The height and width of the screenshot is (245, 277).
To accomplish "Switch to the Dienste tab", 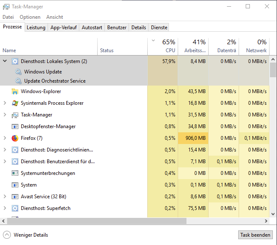I will tap(159, 28).
